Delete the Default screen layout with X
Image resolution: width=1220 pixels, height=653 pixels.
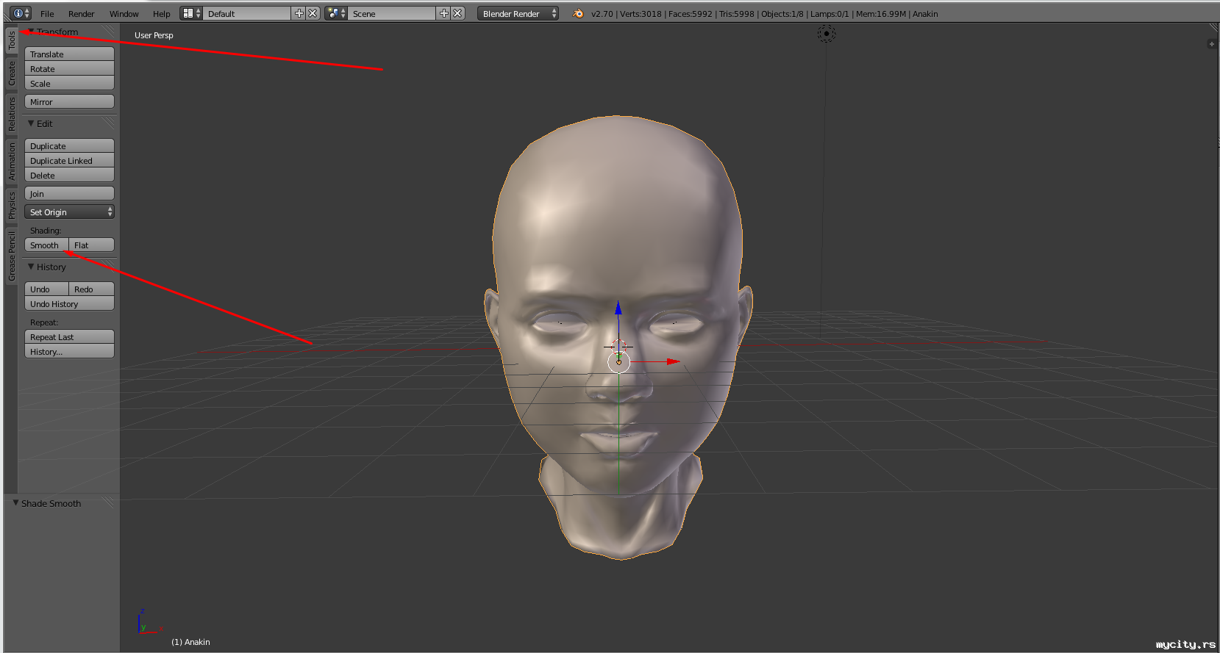click(x=313, y=13)
